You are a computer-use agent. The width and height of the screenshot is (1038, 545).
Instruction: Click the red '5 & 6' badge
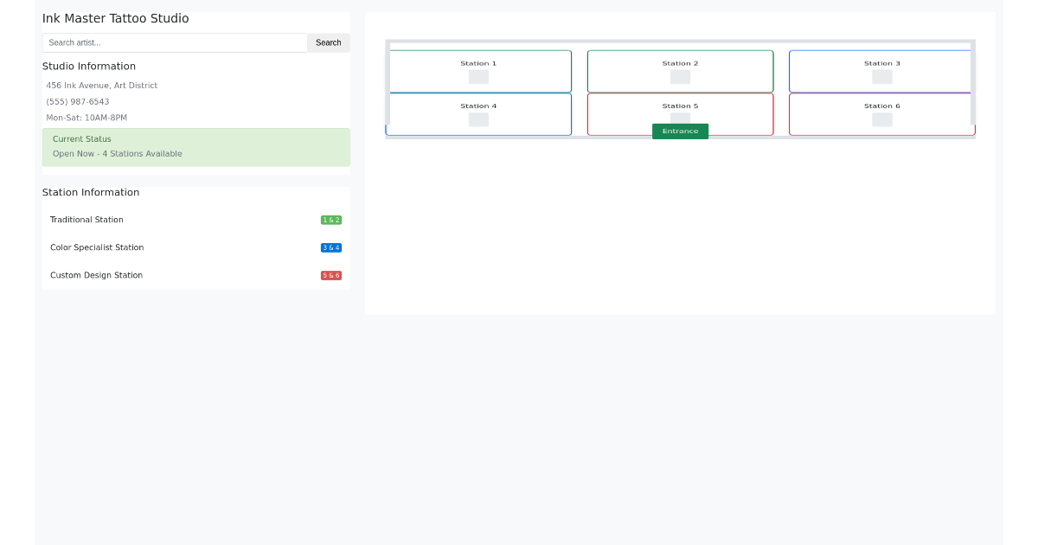pyautogui.click(x=330, y=275)
